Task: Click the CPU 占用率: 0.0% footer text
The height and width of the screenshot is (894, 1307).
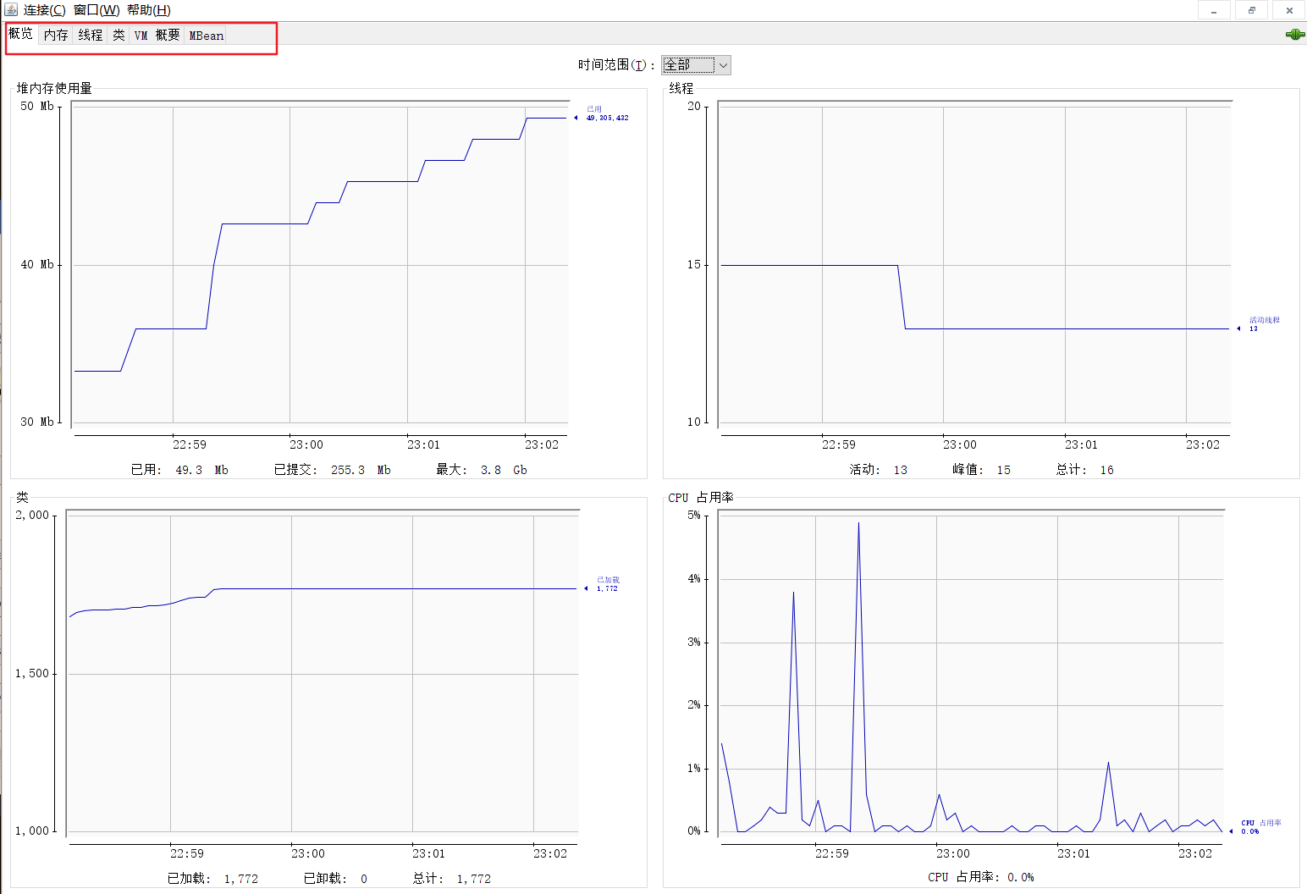Action: point(981,877)
